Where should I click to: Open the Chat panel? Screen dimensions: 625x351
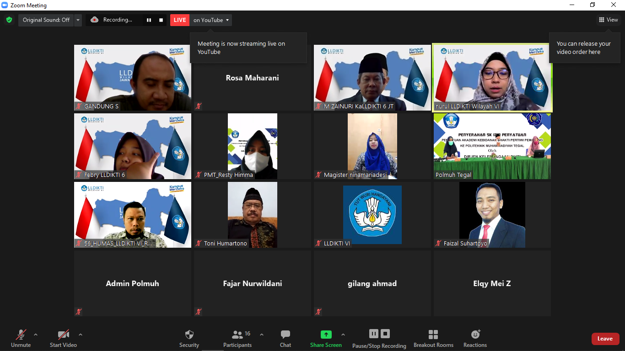tap(286, 338)
